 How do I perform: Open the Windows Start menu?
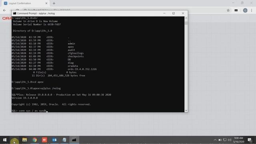click(x=5, y=140)
